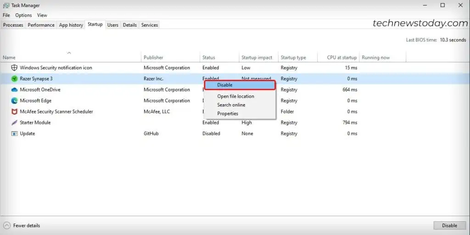Viewport: 470px width, 235px height.
Task: Click the McAfee Security Scanner icon
Action: tap(14, 112)
